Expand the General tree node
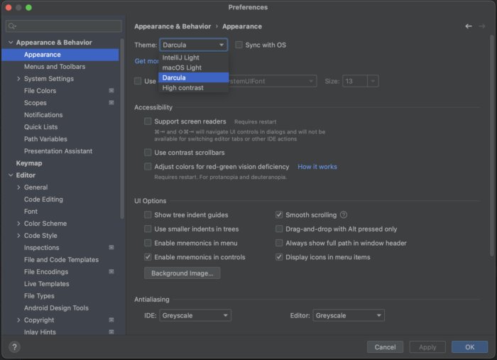 pos(18,187)
